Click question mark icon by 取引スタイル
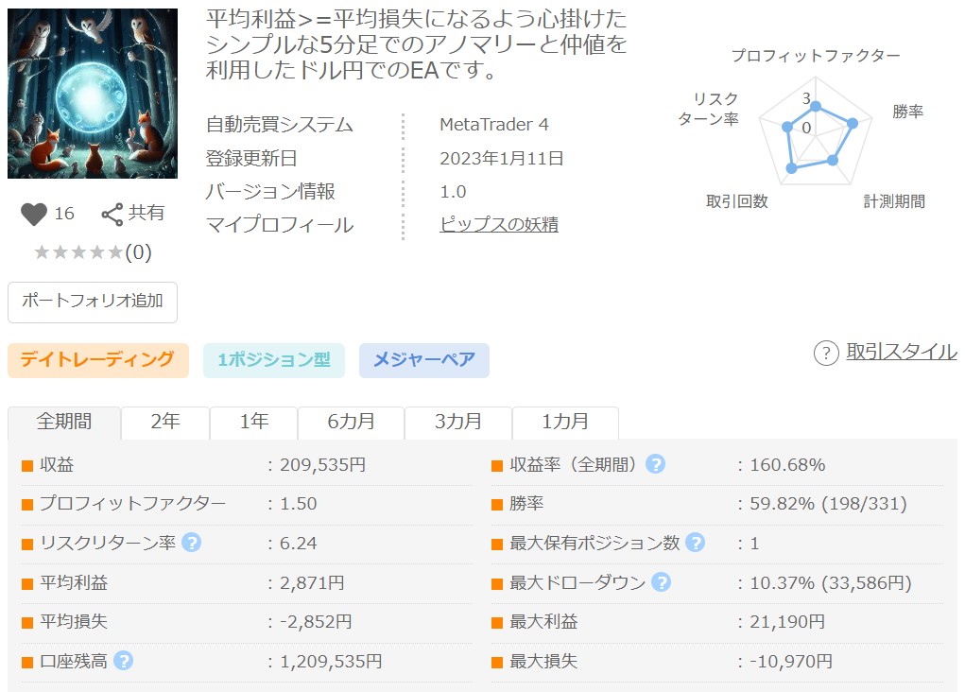 click(826, 353)
